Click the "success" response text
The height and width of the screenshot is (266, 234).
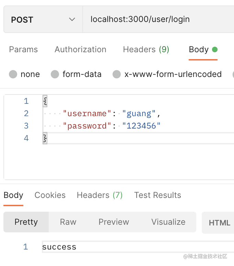pos(59,247)
